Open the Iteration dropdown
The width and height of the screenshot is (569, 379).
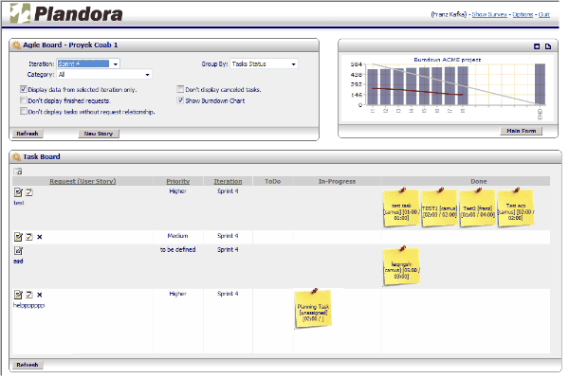pos(88,64)
